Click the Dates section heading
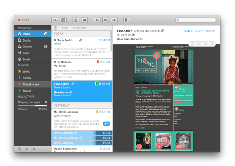Viewport: 235px width, 166px height. click(x=181, y=110)
